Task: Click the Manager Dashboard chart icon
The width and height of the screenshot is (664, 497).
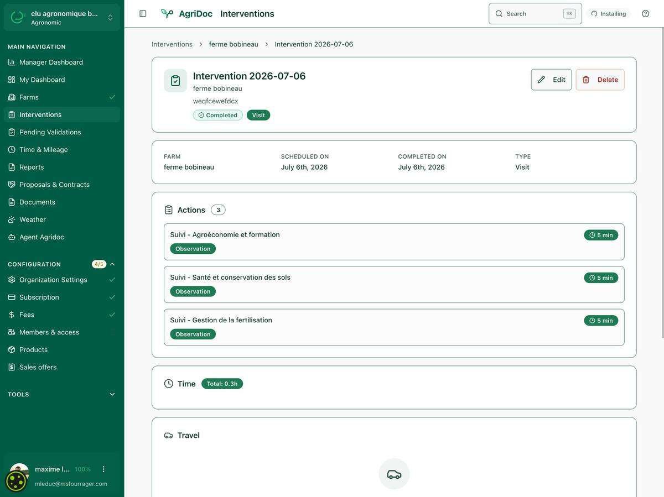Action: pyautogui.click(x=12, y=62)
